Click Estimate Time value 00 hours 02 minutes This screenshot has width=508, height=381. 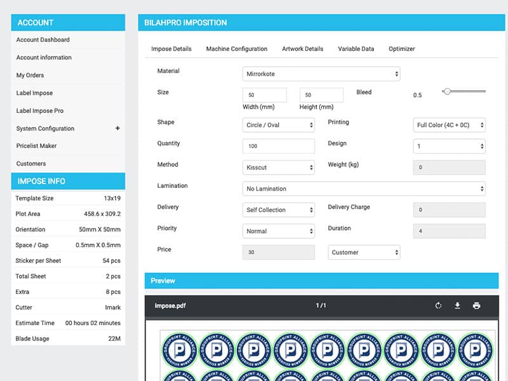93,323
